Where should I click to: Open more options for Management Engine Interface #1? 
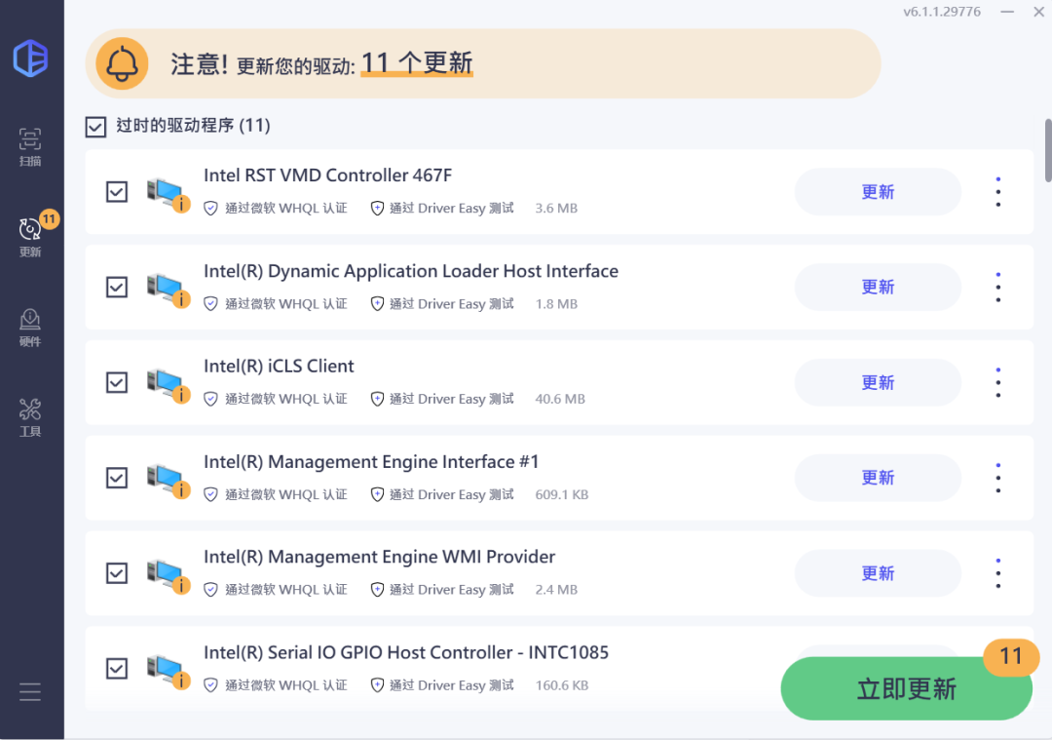point(998,478)
